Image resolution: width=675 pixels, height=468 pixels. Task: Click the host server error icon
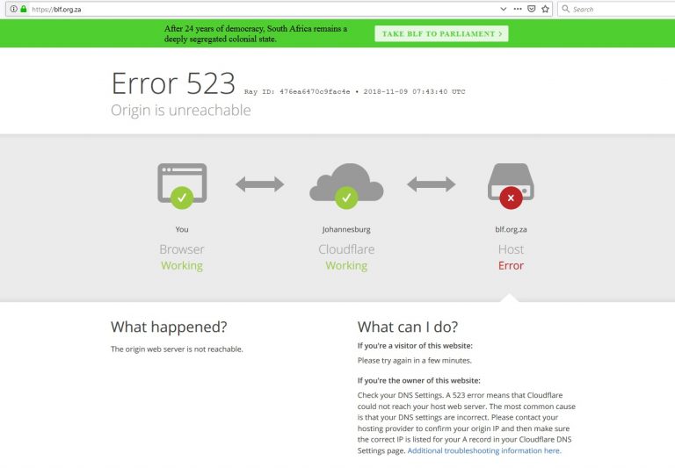coord(511,185)
